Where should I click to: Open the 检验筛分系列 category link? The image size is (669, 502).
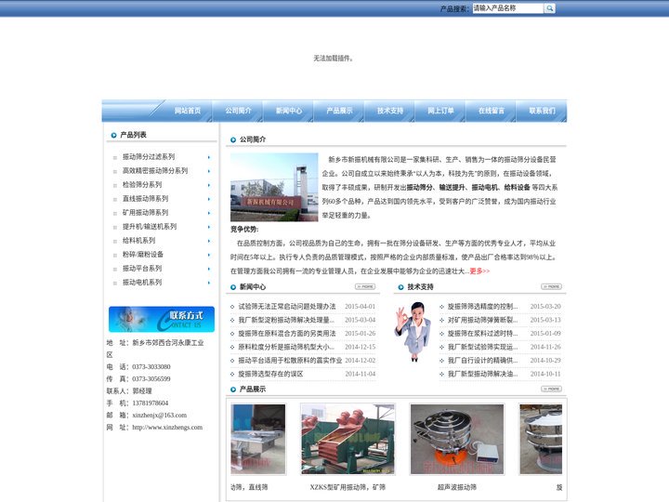click(142, 185)
